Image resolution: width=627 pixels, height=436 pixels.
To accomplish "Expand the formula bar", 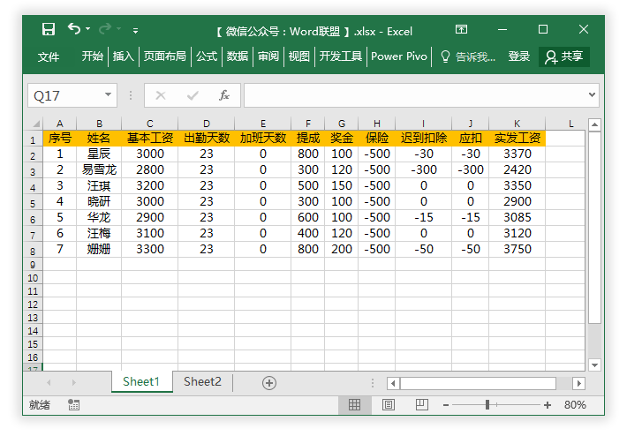I will [x=592, y=94].
